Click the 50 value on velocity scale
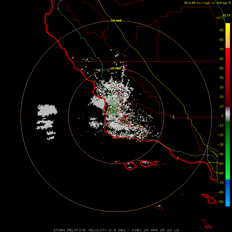 click(221, 68)
